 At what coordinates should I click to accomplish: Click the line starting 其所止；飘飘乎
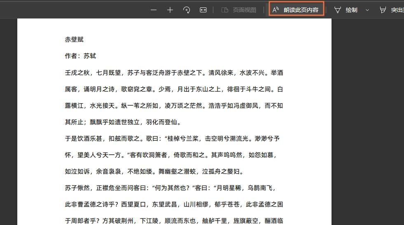coord(123,122)
